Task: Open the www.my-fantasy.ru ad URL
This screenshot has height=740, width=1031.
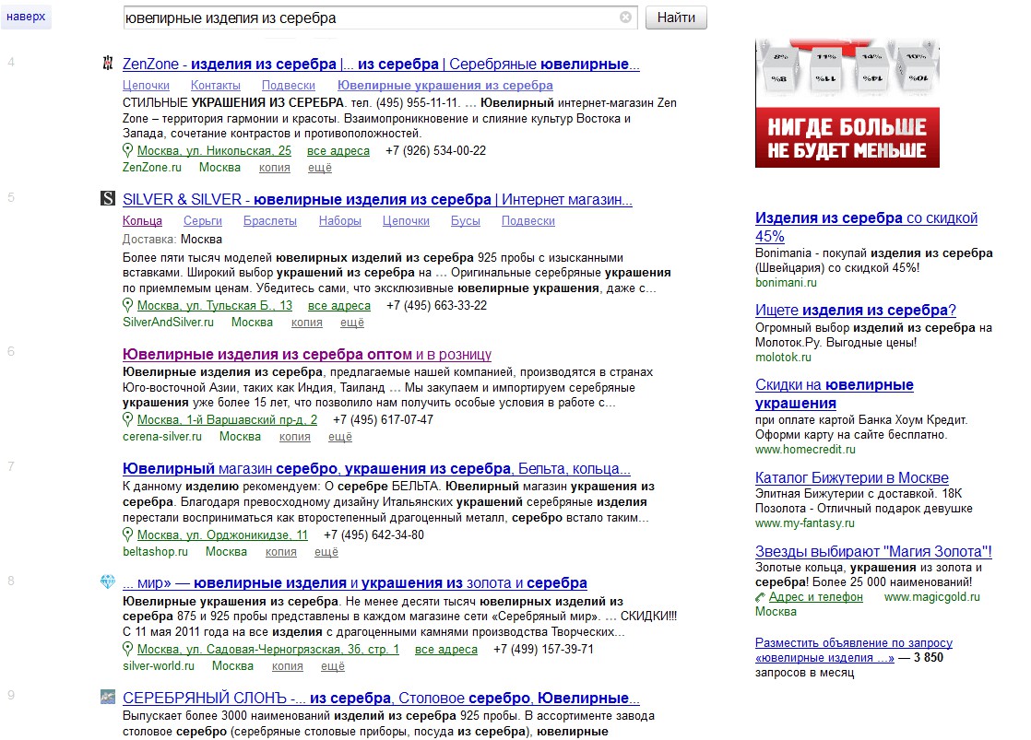Action: click(805, 523)
